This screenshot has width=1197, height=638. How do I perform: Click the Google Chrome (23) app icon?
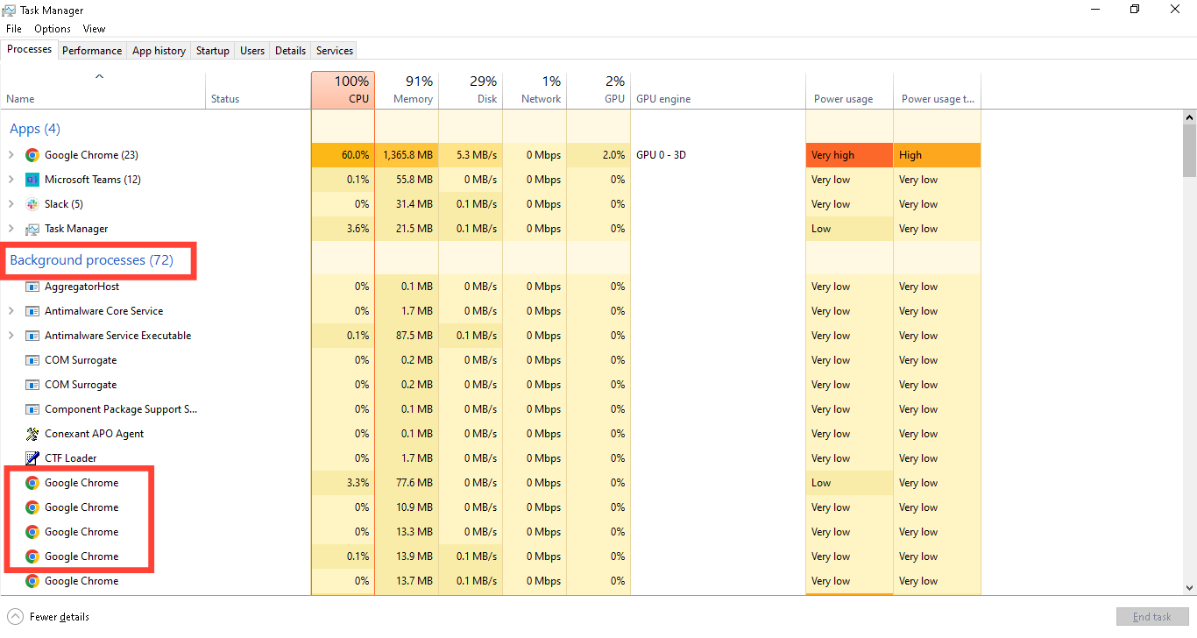[32, 155]
